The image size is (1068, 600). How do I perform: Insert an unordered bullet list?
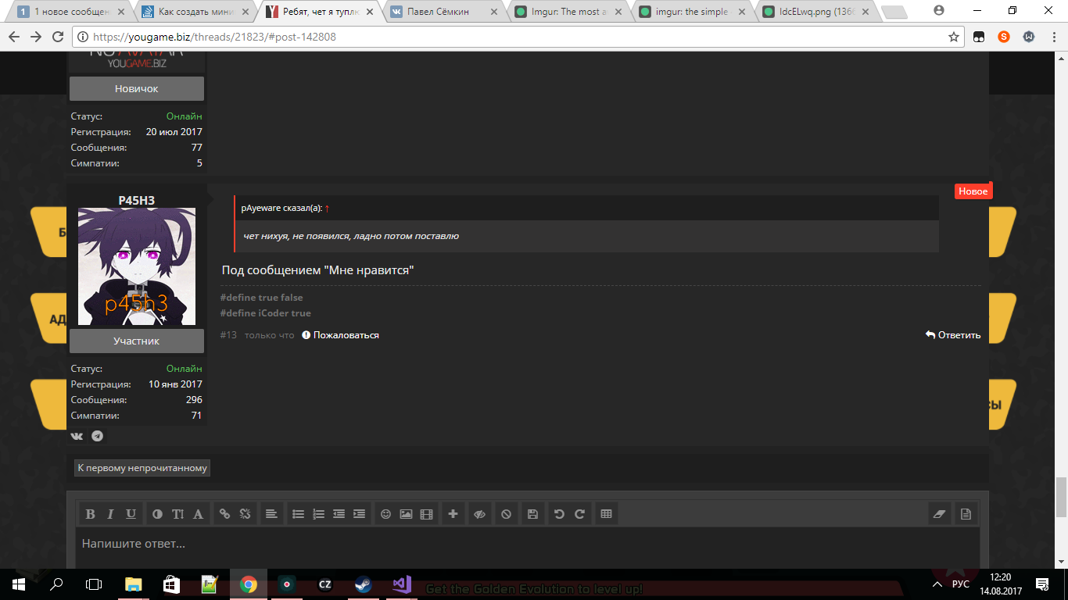click(x=298, y=514)
